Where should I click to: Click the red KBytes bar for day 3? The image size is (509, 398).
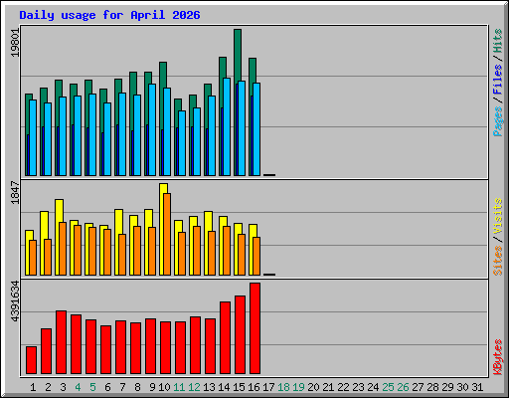click(61, 342)
